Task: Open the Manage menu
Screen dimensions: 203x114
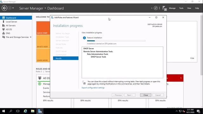Action: (x=172, y=8)
